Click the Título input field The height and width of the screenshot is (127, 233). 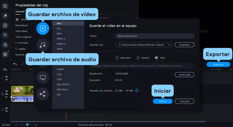coord(155,36)
